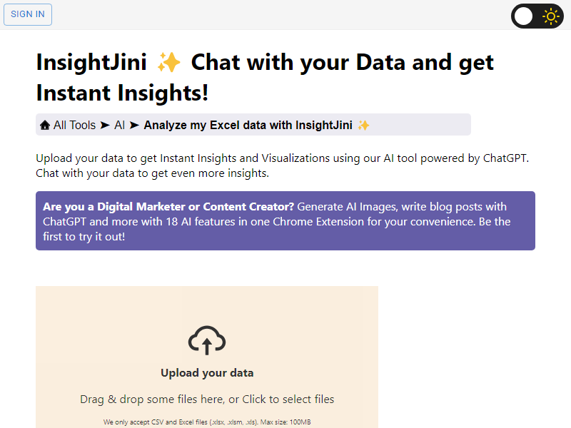571x428 pixels.
Task: Click the SIGN IN button
Action: [28, 14]
